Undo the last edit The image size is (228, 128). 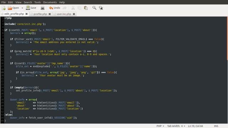[x=55, y=8]
